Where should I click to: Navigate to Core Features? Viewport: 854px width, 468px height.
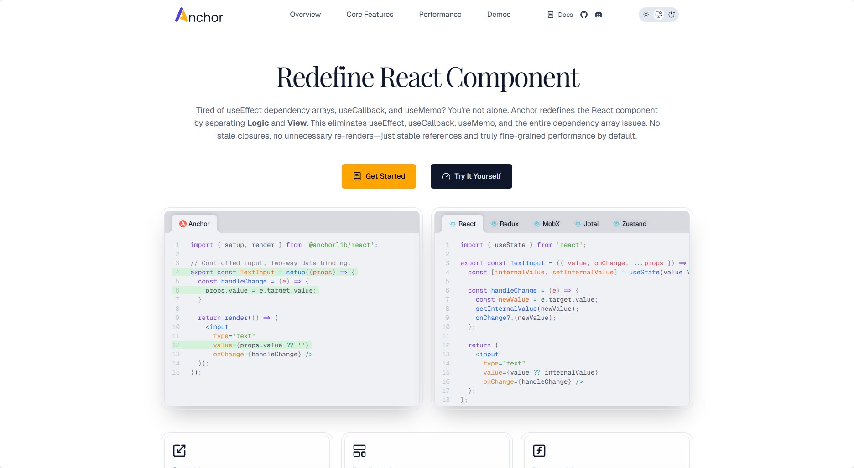pyautogui.click(x=370, y=14)
